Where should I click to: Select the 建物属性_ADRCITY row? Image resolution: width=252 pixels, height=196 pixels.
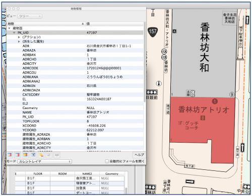(75, 148)
